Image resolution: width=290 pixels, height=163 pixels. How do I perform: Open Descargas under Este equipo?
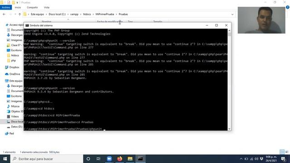click(15, 86)
